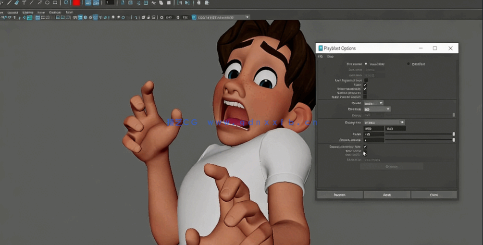The image size is (483, 245).
Task: Click the Playblast button
Action: pyautogui.click(x=339, y=195)
